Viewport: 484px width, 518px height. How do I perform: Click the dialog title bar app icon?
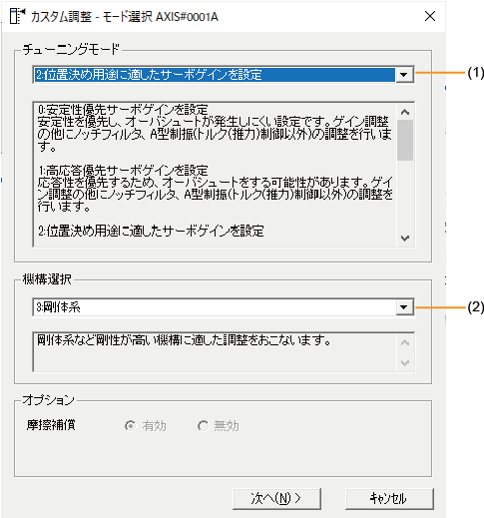[17, 16]
